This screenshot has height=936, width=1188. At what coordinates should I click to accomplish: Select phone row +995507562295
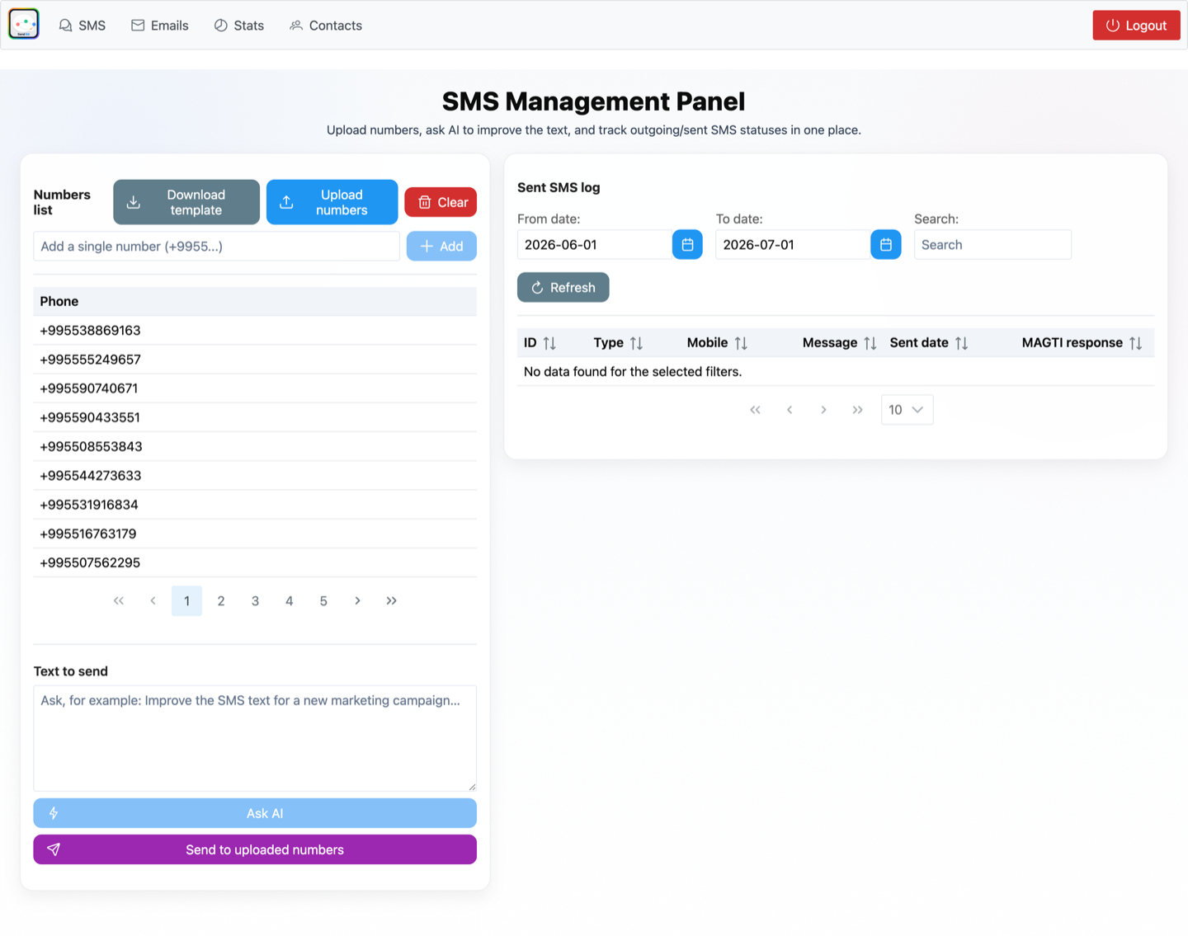[x=255, y=562]
